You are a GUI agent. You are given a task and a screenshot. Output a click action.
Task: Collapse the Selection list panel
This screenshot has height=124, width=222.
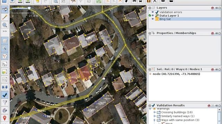pos(150,70)
